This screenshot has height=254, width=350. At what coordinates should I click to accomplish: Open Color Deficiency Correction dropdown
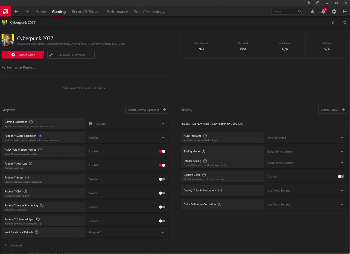306,205
